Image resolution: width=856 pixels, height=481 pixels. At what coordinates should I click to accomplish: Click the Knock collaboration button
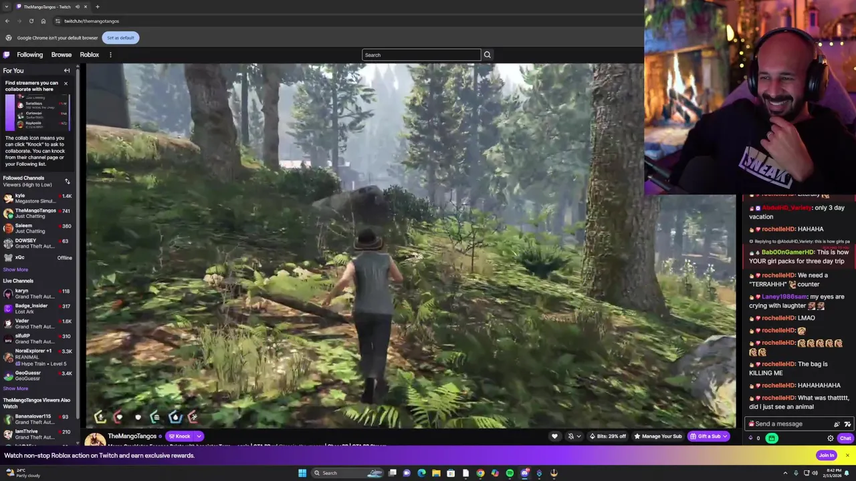(179, 436)
